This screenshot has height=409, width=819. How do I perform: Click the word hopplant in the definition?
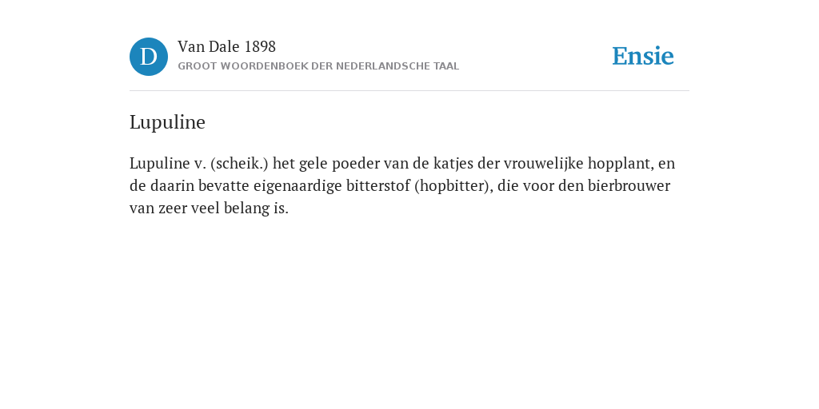pyautogui.click(x=621, y=164)
